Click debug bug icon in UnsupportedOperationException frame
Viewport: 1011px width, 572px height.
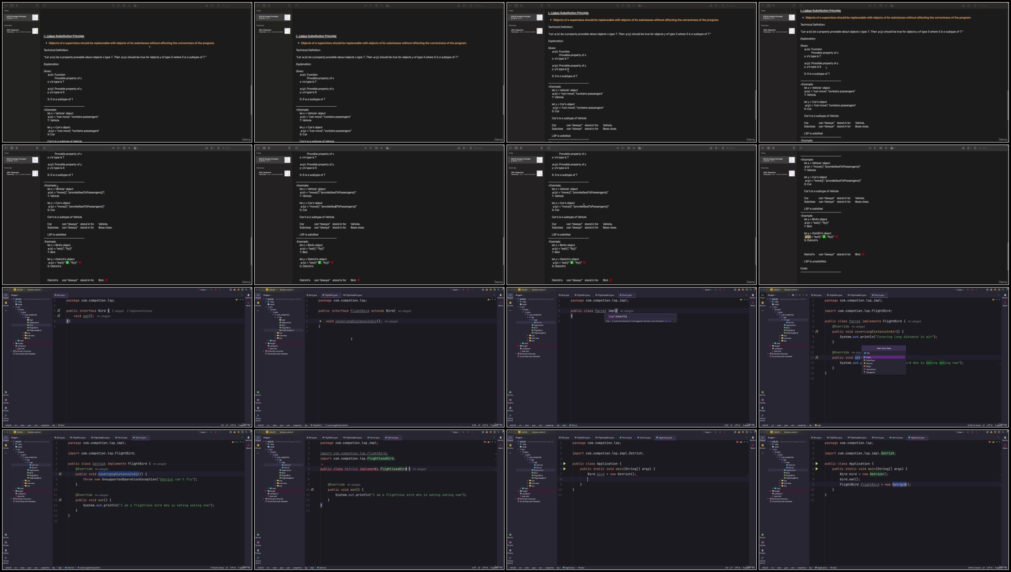point(216,432)
